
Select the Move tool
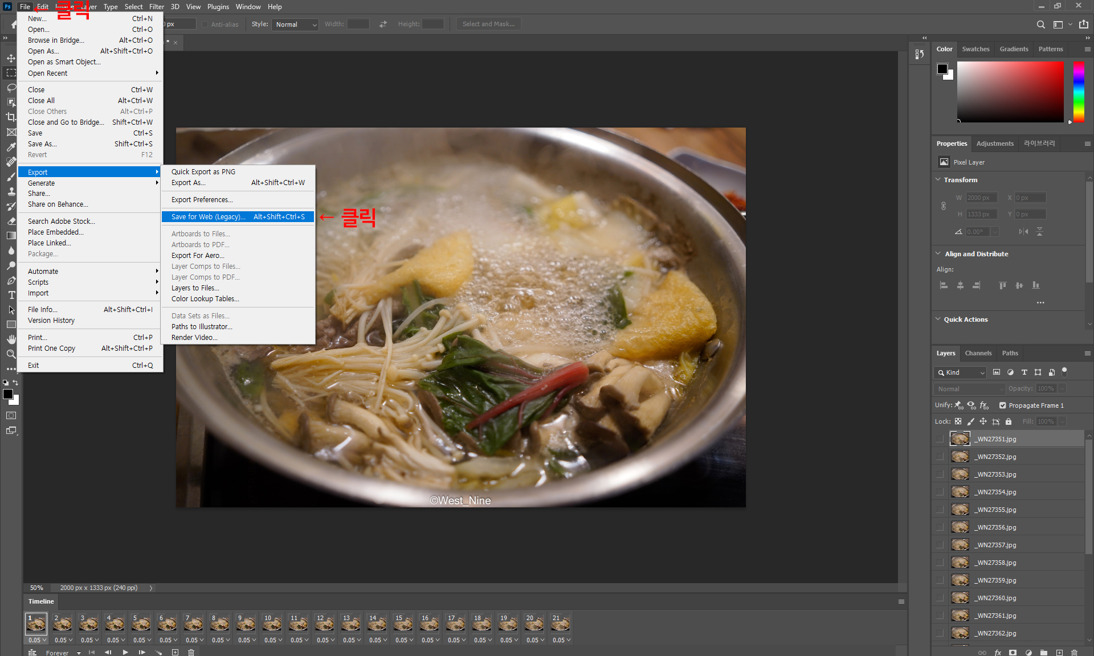11,58
